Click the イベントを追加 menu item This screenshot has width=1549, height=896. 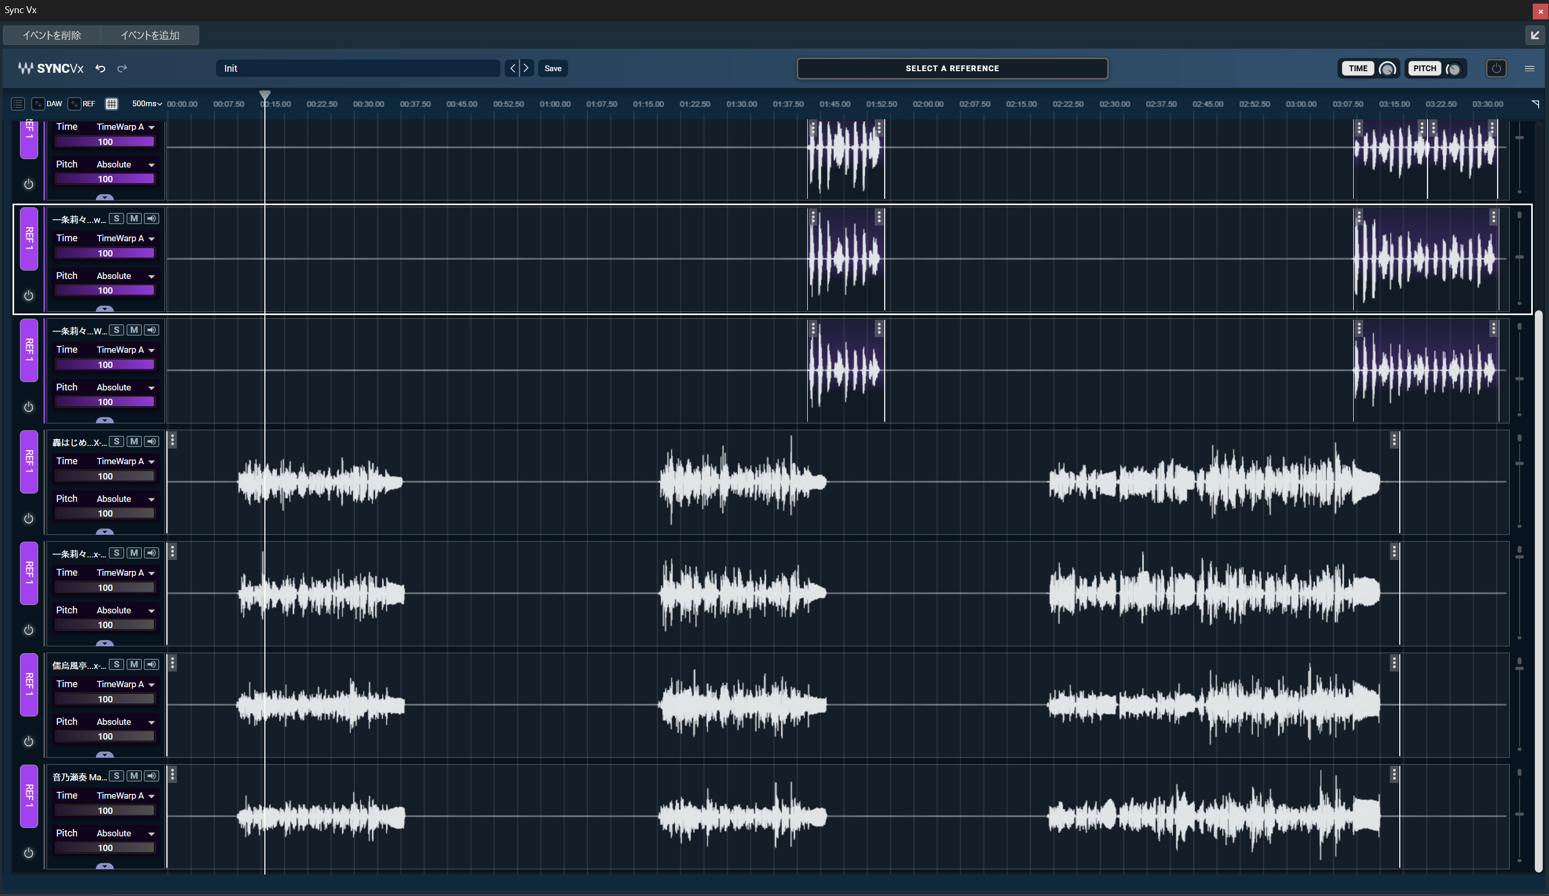coord(150,35)
